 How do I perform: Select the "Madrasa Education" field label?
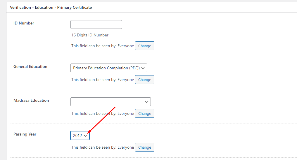[x=31, y=100]
